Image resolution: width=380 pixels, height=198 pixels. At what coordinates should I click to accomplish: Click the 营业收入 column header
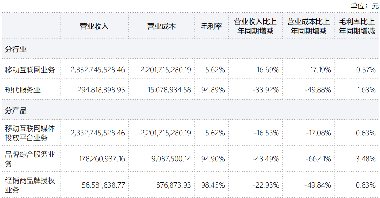tap(94, 27)
